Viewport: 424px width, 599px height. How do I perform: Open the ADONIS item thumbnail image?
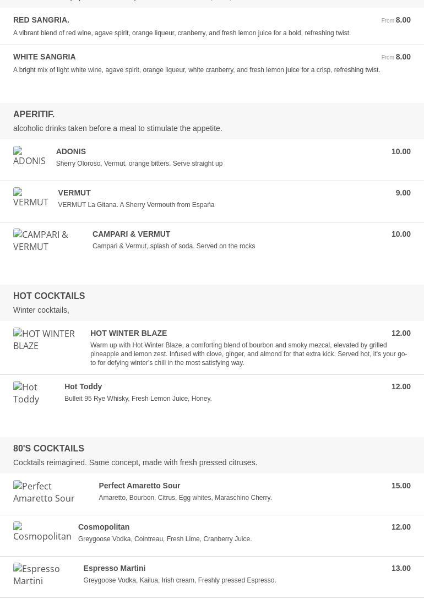[29, 156]
